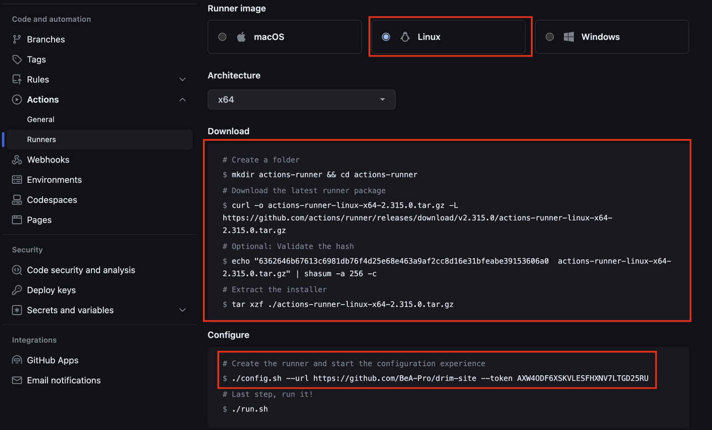Open the Environments settings page

pyautogui.click(x=54, y=180)
